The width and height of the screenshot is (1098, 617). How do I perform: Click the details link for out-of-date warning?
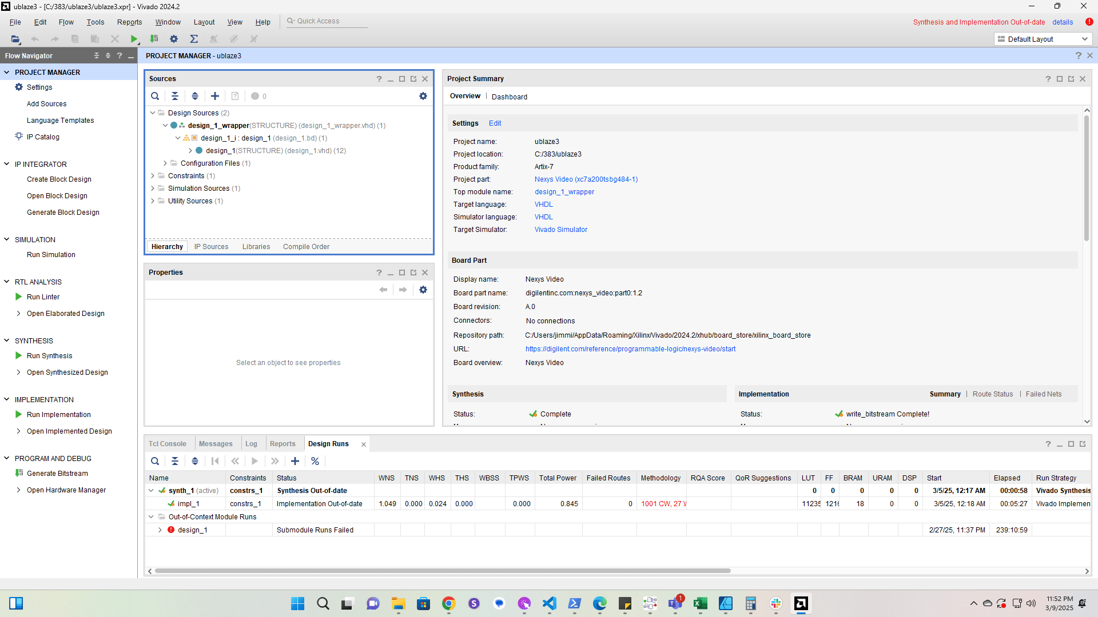click(1062, 22)
